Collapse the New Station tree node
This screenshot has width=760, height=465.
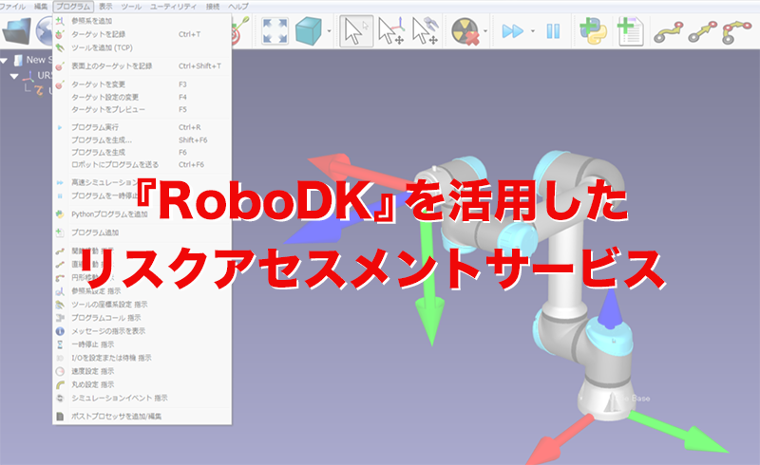pos(4,61)
